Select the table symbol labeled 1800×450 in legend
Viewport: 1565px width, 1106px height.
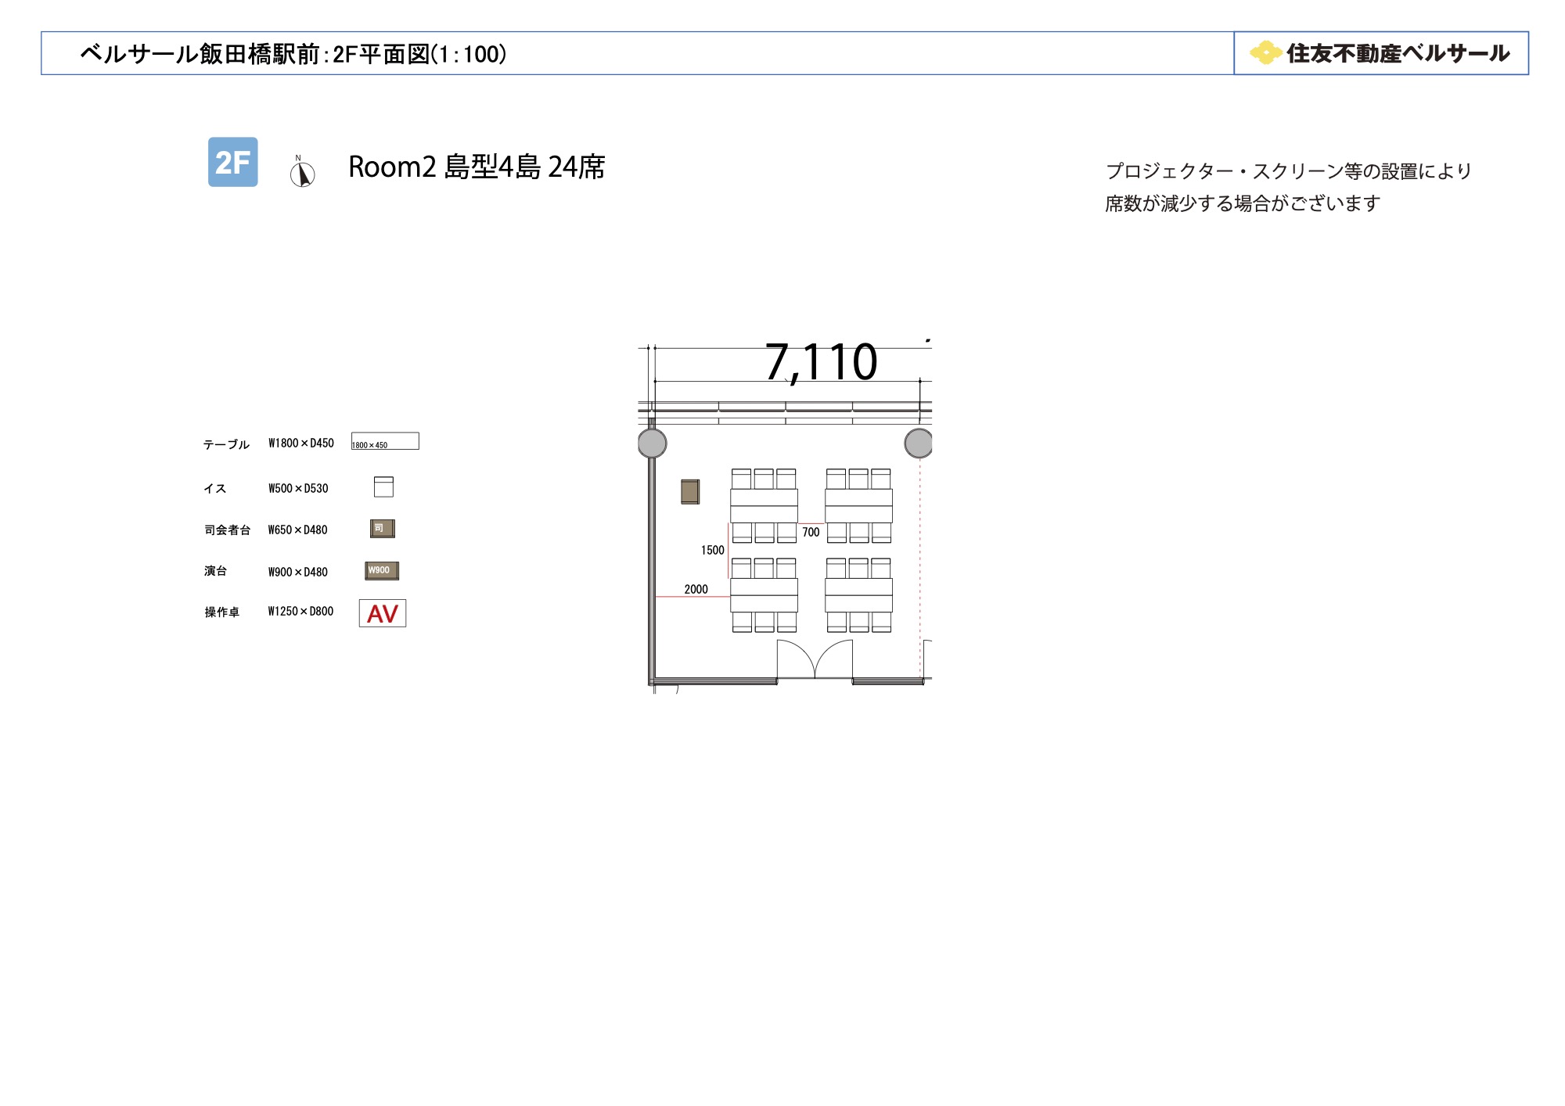(x=385, y=441)
